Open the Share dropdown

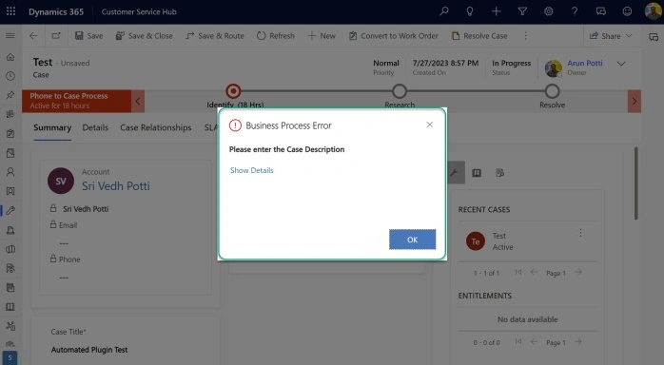(x=611, y=36)
